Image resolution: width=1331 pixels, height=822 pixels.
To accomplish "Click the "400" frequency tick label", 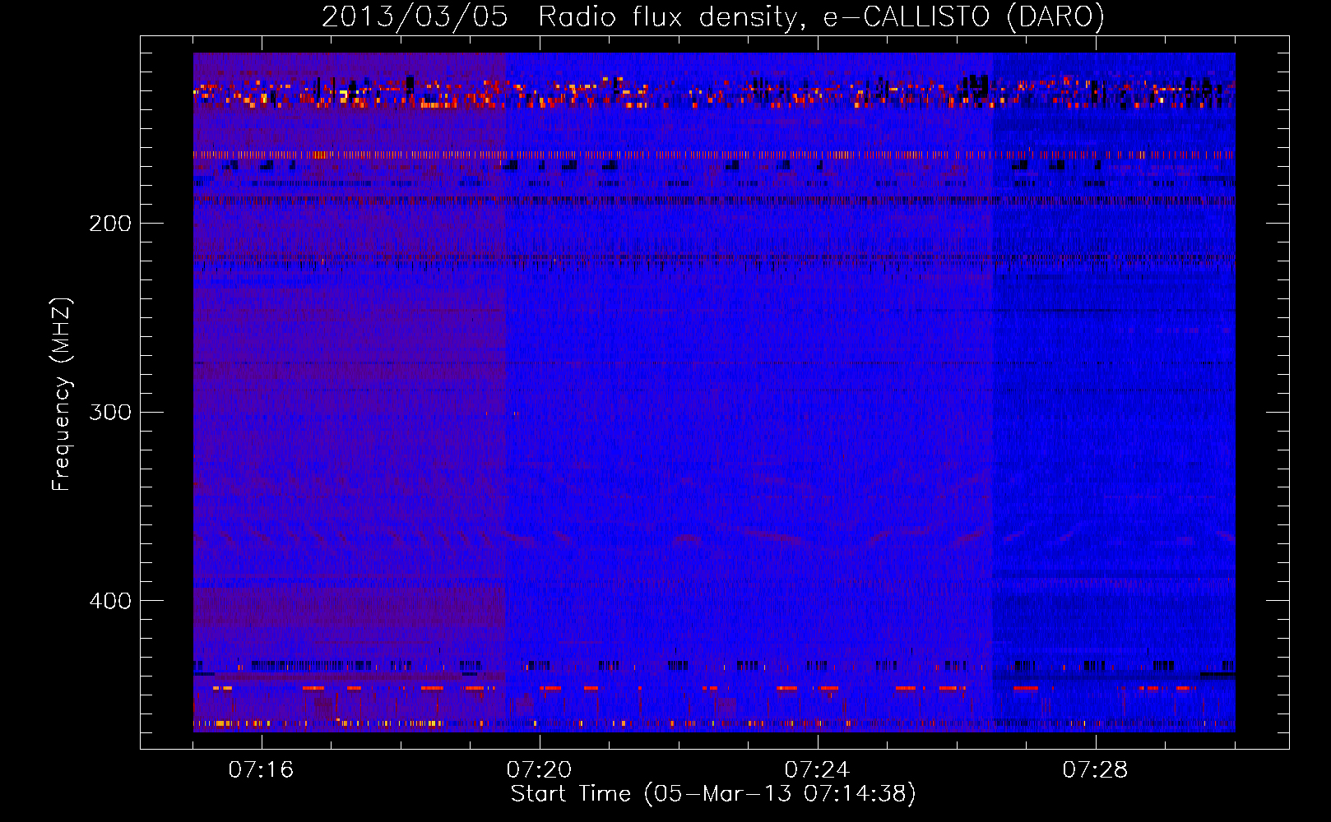I will [110, 601].
